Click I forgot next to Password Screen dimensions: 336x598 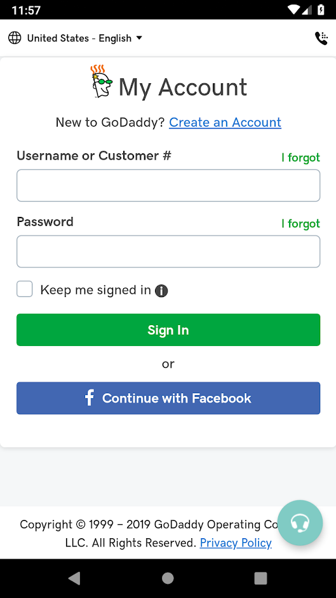pyautogui.click(x=300, y=223)
